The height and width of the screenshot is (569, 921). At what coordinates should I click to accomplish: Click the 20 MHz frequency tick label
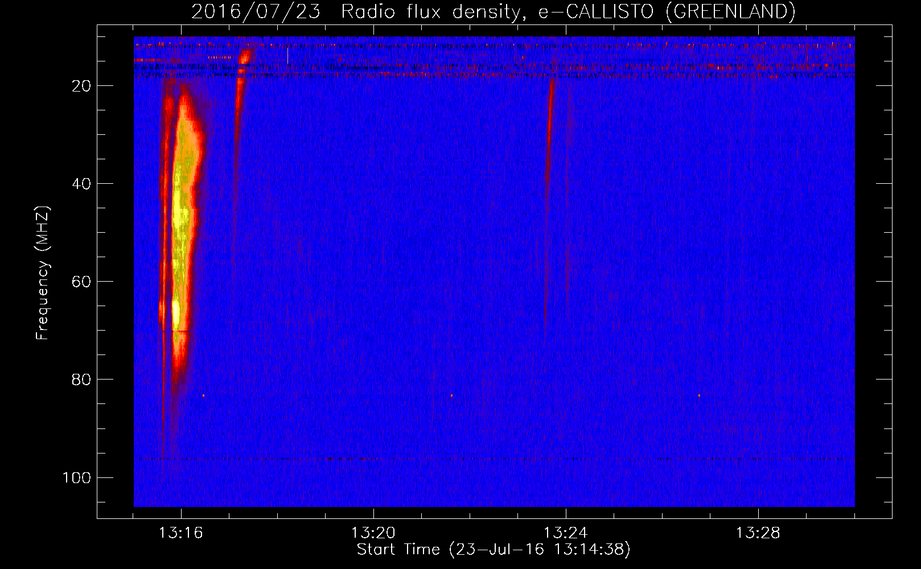pyautogui.click(x=81, y=86)
